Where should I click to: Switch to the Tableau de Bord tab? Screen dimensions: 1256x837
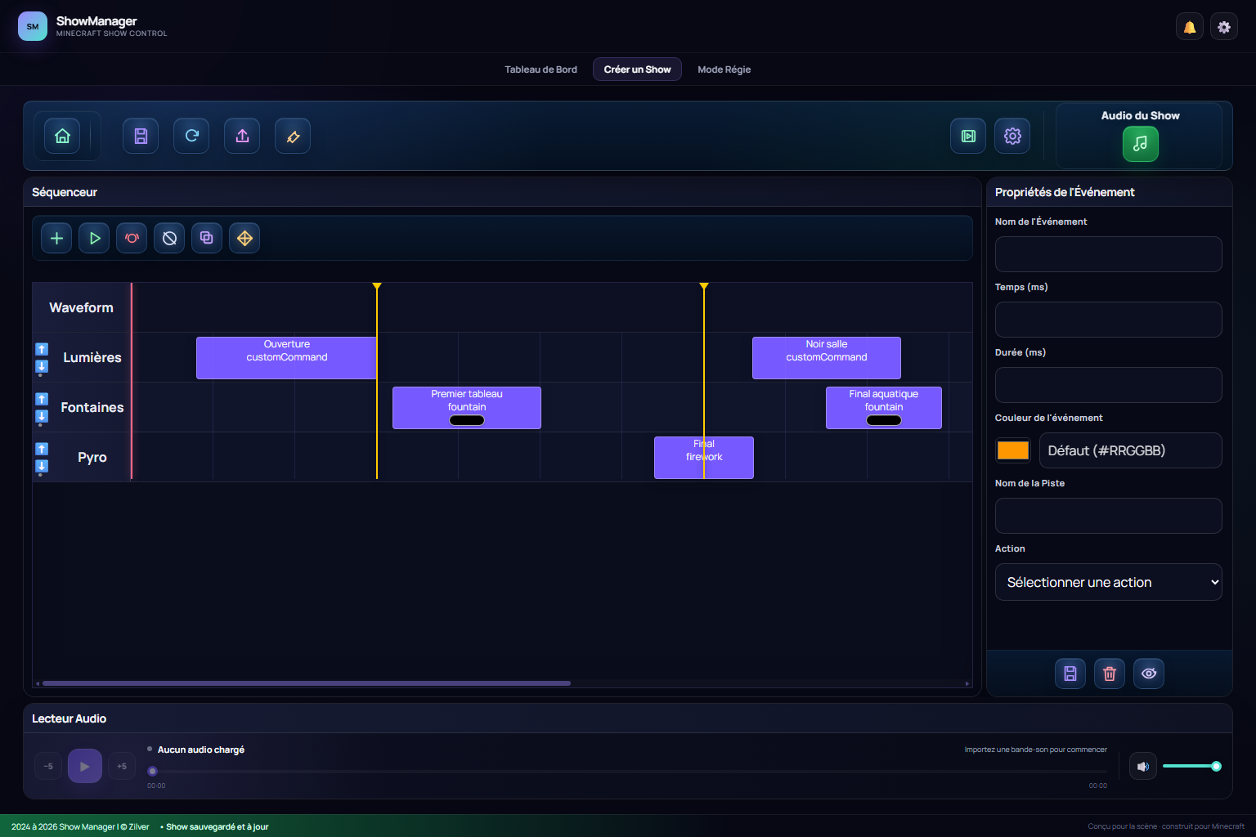541,69
